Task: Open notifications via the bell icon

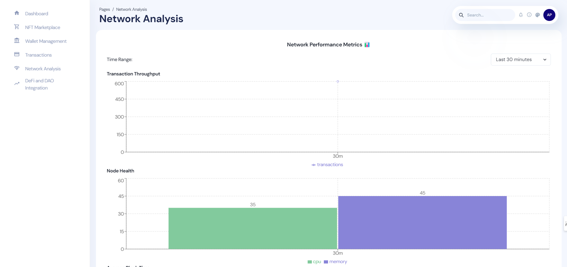Action: 521,15
